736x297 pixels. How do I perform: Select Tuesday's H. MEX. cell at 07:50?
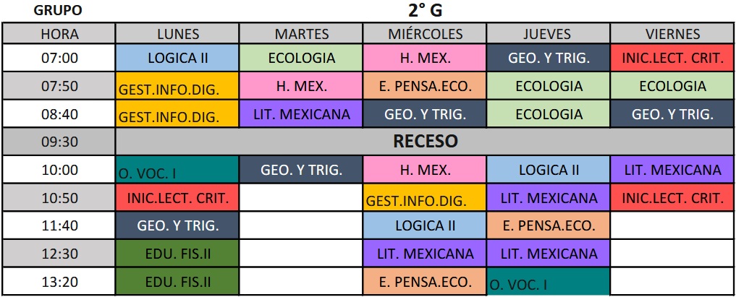pos(301,86)
